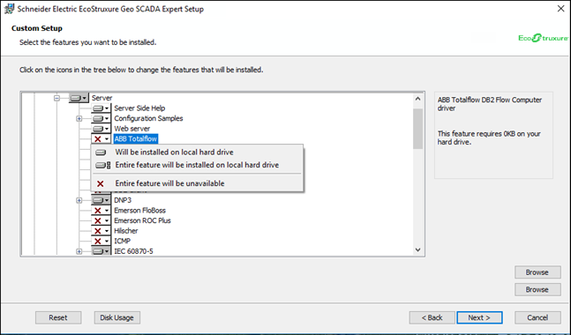Collapse the Server tree node

point(56,98)
